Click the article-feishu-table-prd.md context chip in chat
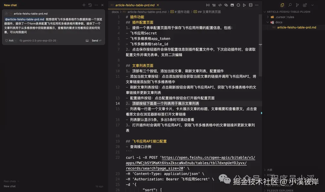Screen dimensions: 325x192 [29, 14]
